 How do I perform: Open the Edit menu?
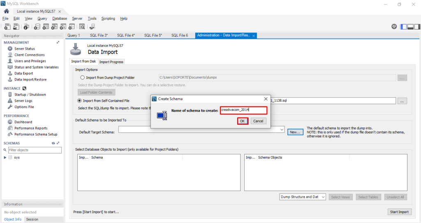pyautogui.click(x=16, y=18)
